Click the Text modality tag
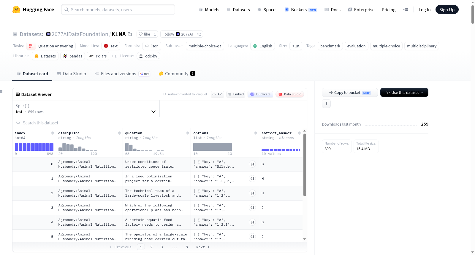 (x=111, y=46)
